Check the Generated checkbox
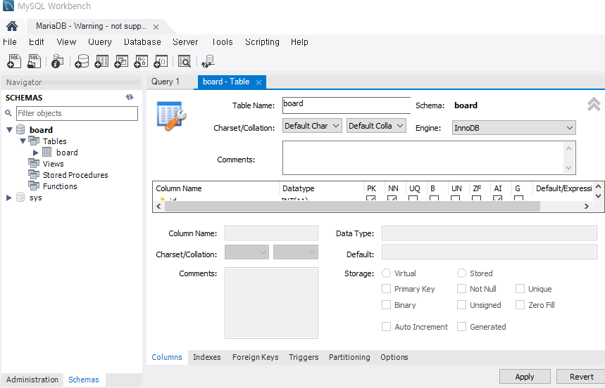Image resolution: width=605 pixels, height=388 pixels. 461,326
